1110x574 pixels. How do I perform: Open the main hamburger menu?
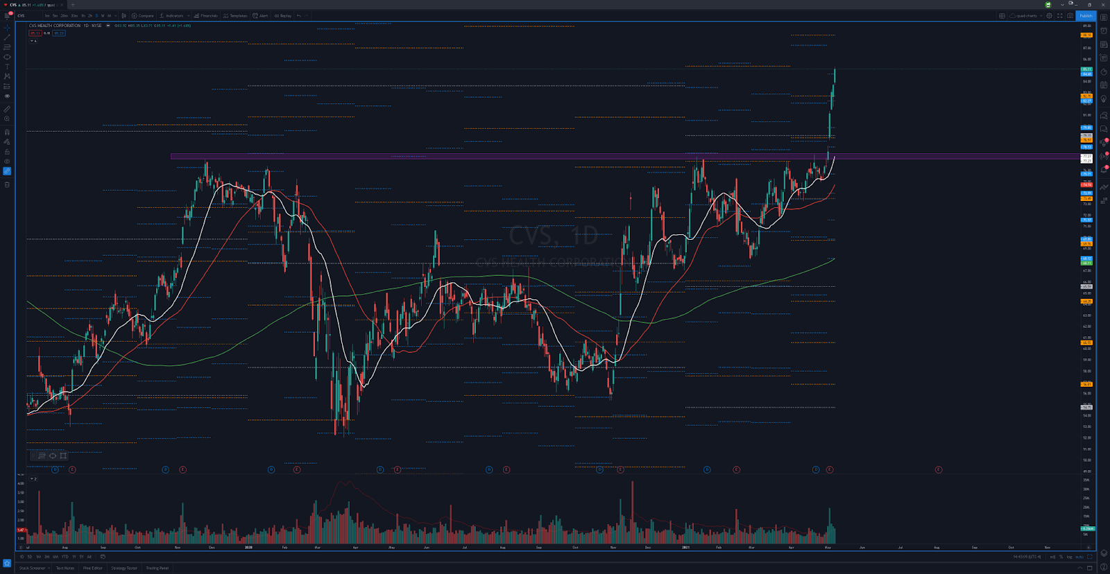point(7,16)
